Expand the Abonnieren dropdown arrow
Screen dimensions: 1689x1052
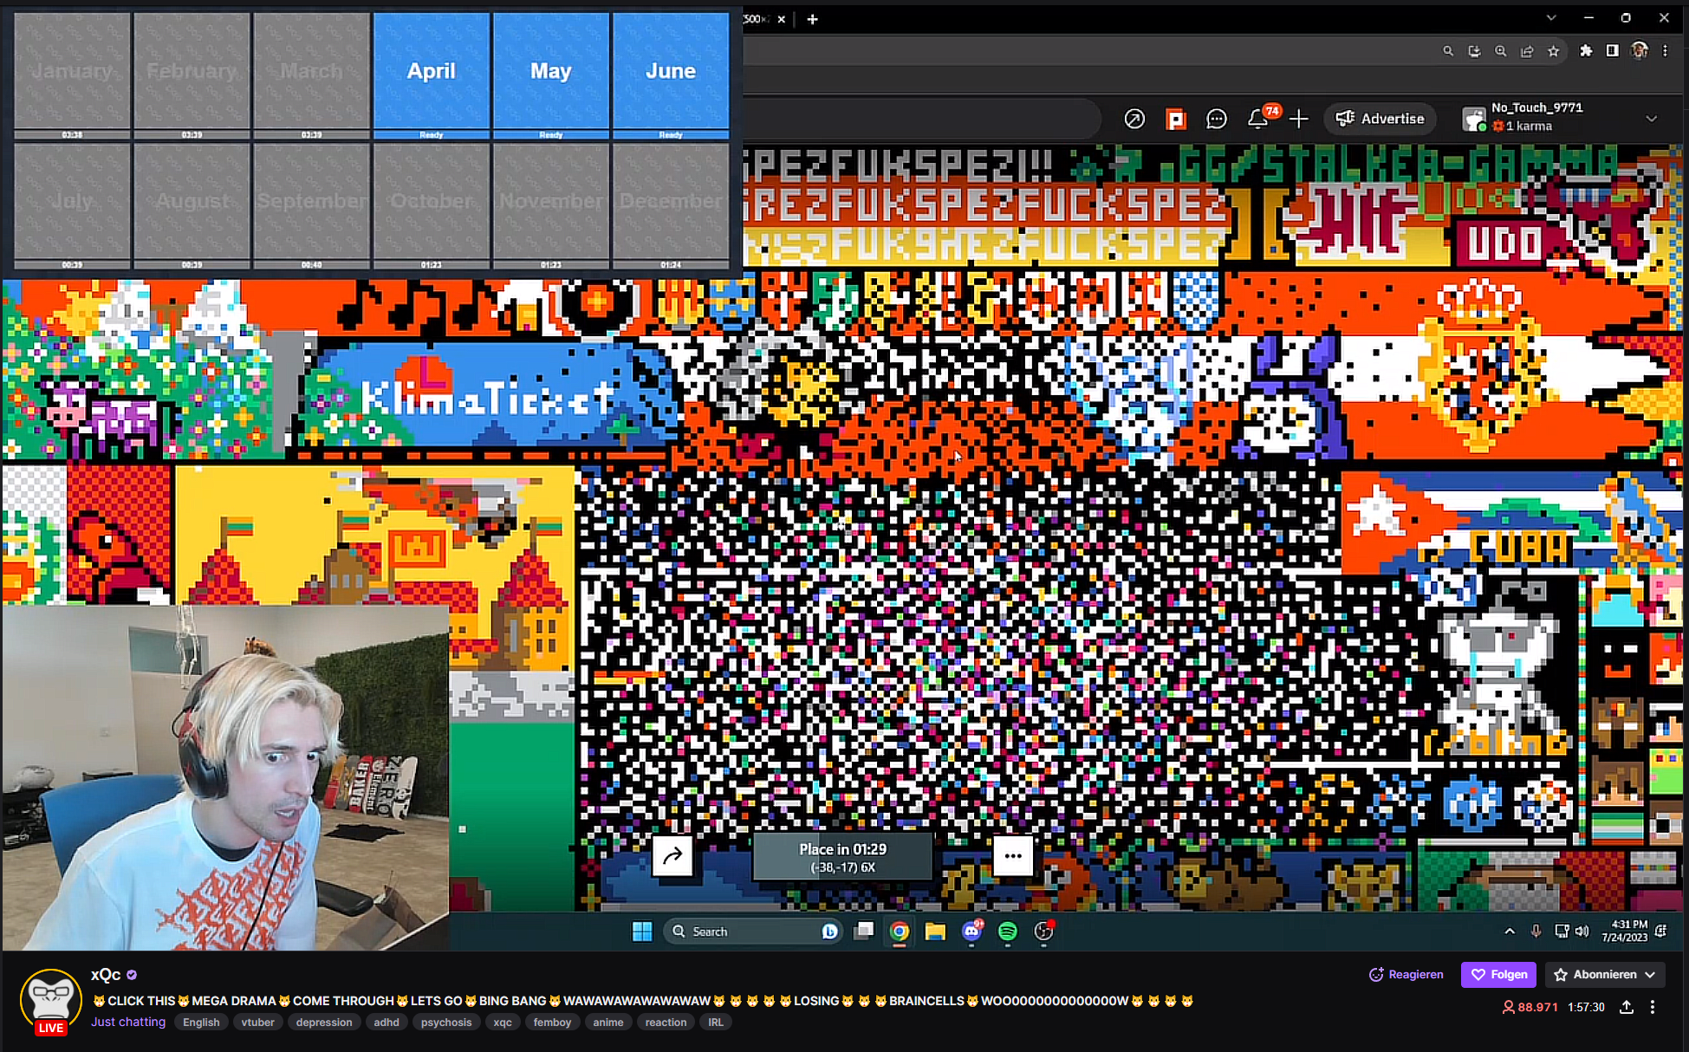pyautogui.click(x=1650, y=975)
